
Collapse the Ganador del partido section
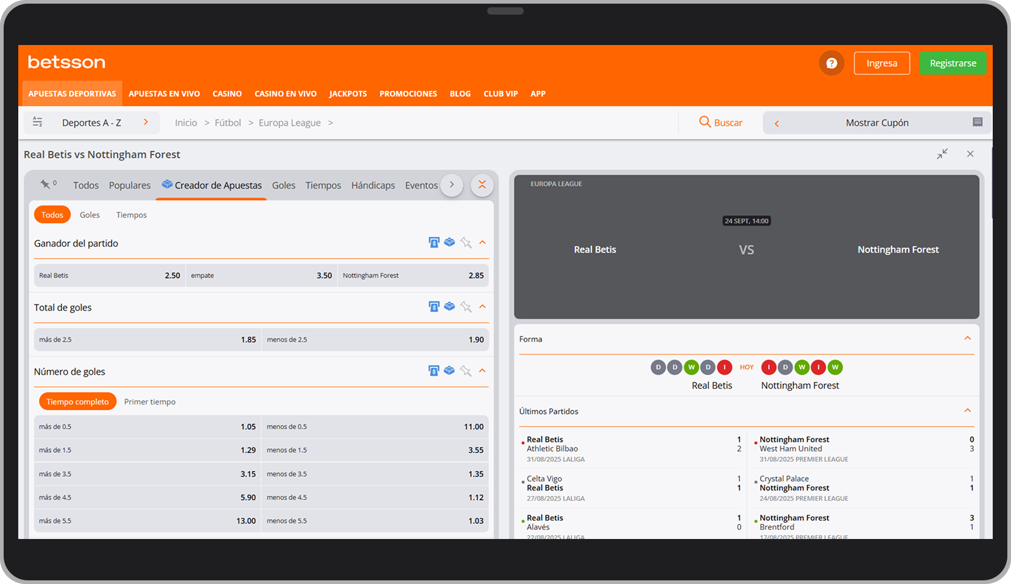click(482, 242)
